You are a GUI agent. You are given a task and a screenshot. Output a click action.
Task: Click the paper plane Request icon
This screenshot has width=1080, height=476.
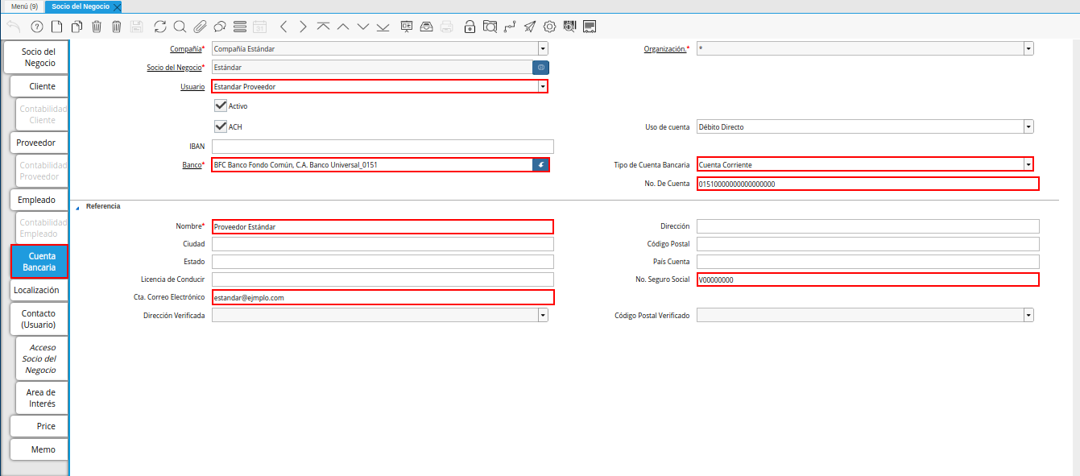(x=530, y=27)
